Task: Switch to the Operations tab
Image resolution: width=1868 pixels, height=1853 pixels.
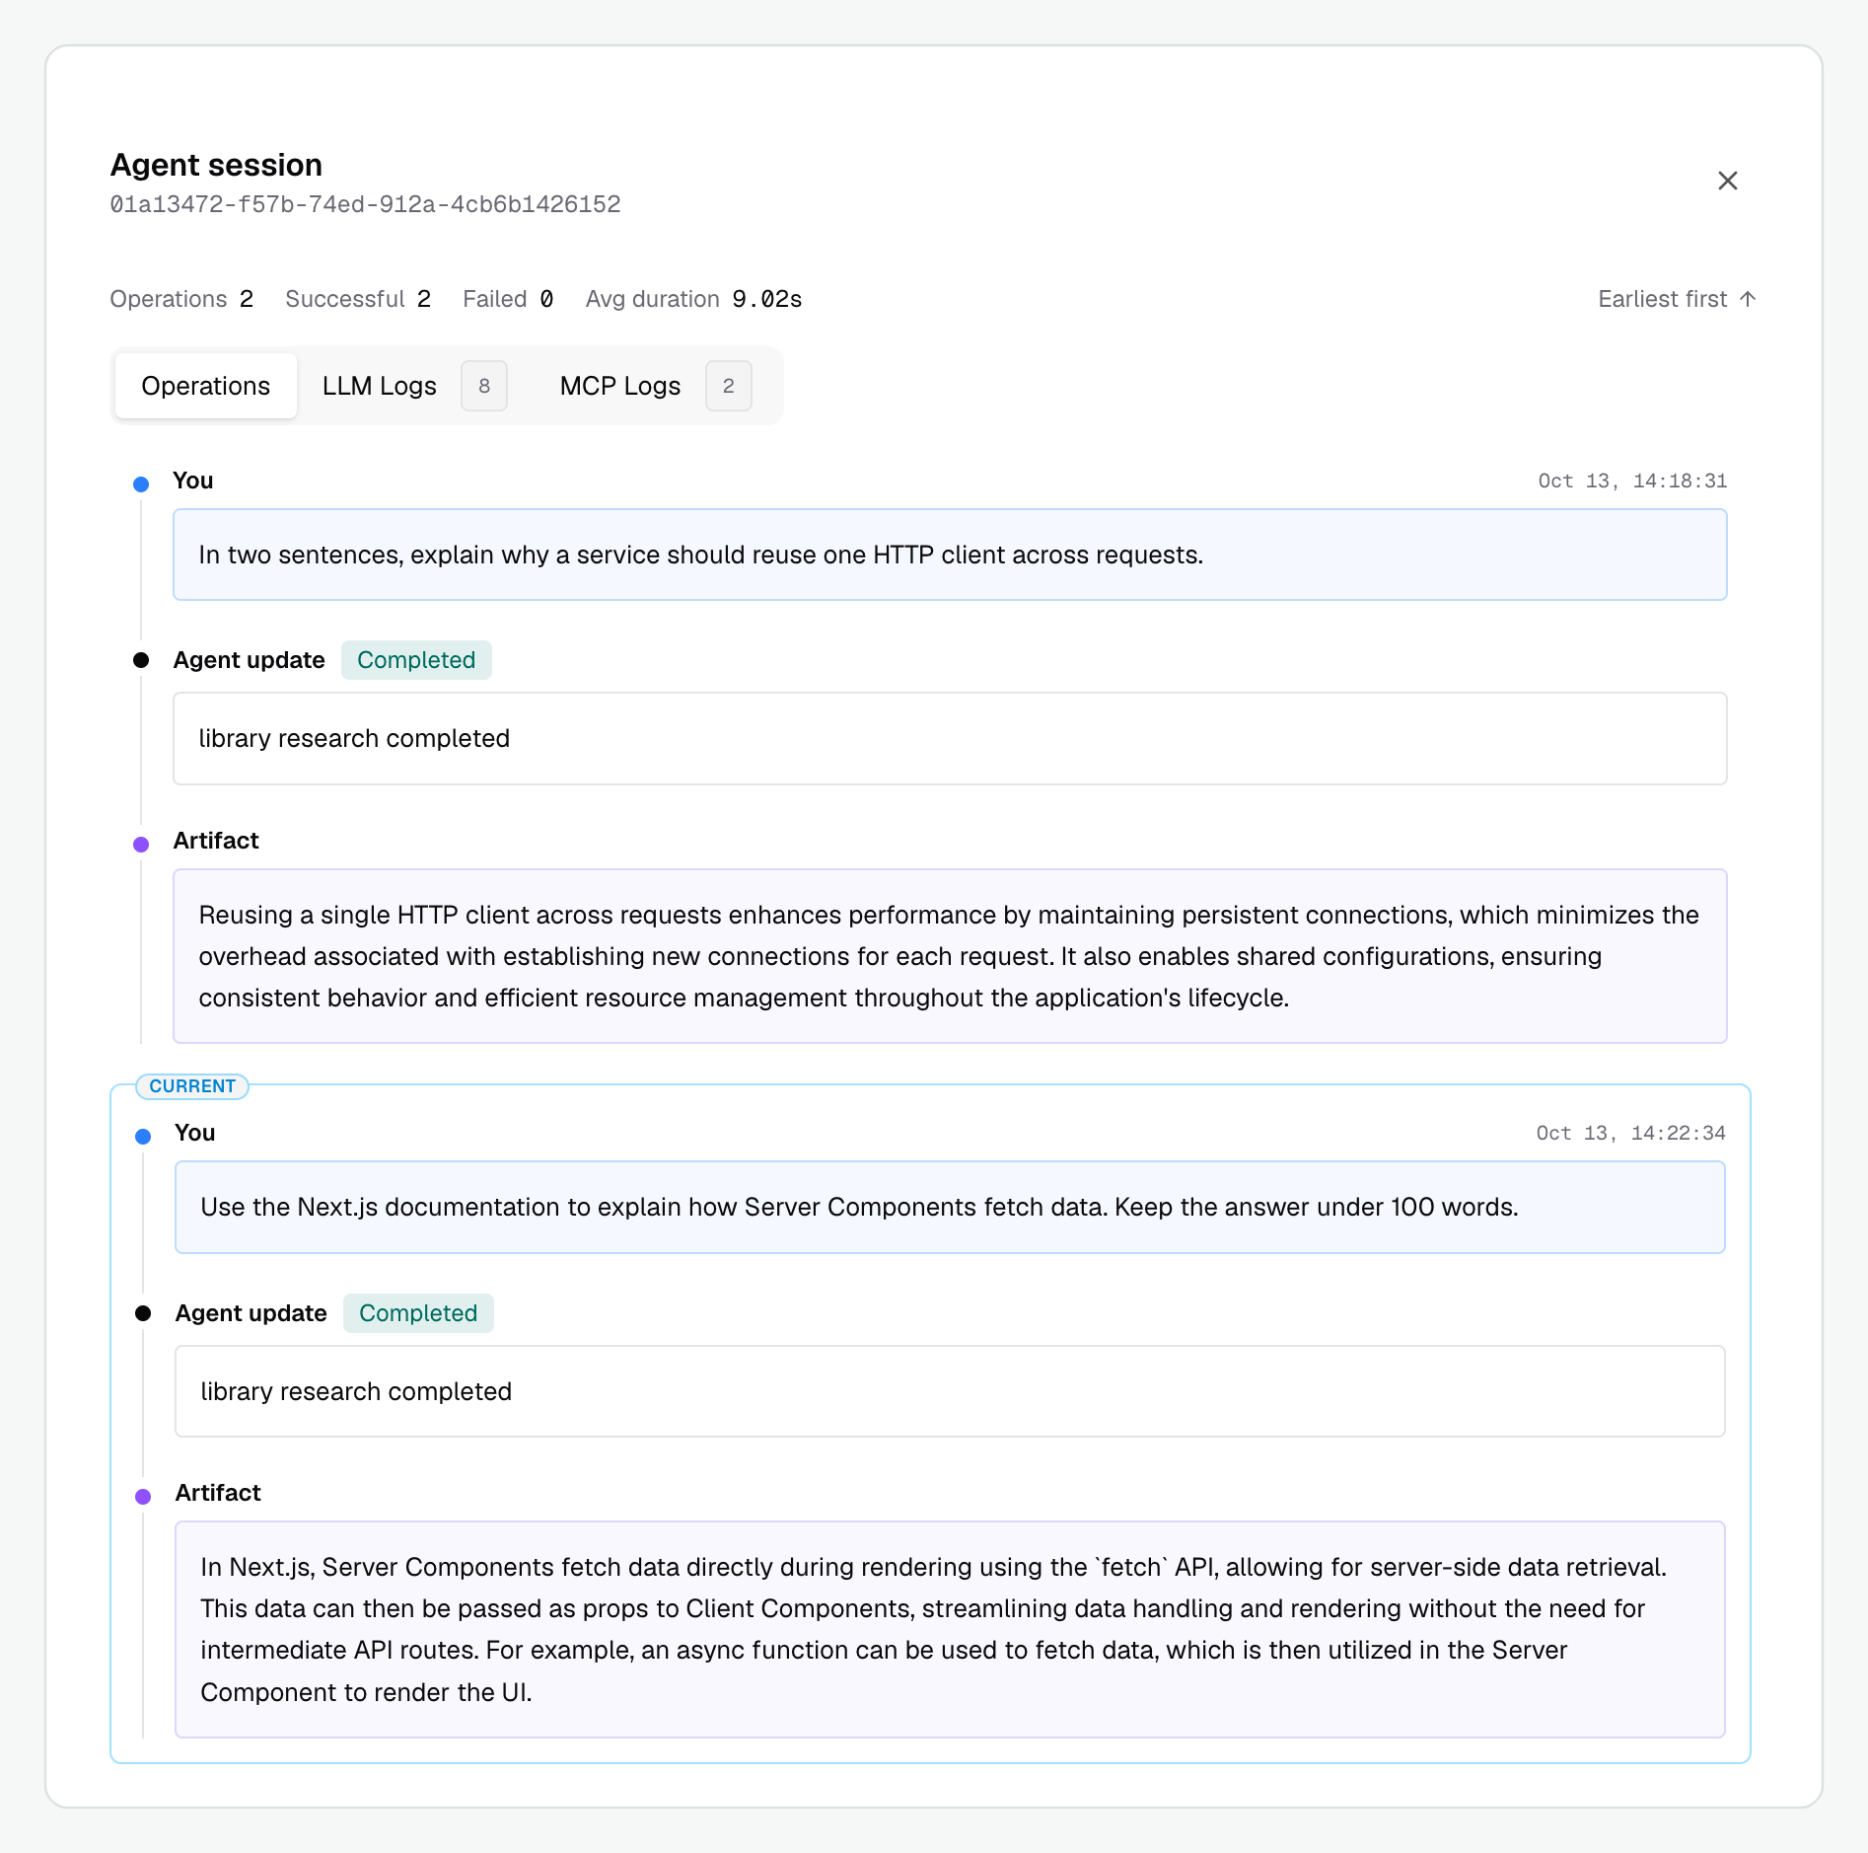Action: click(205, 386)
